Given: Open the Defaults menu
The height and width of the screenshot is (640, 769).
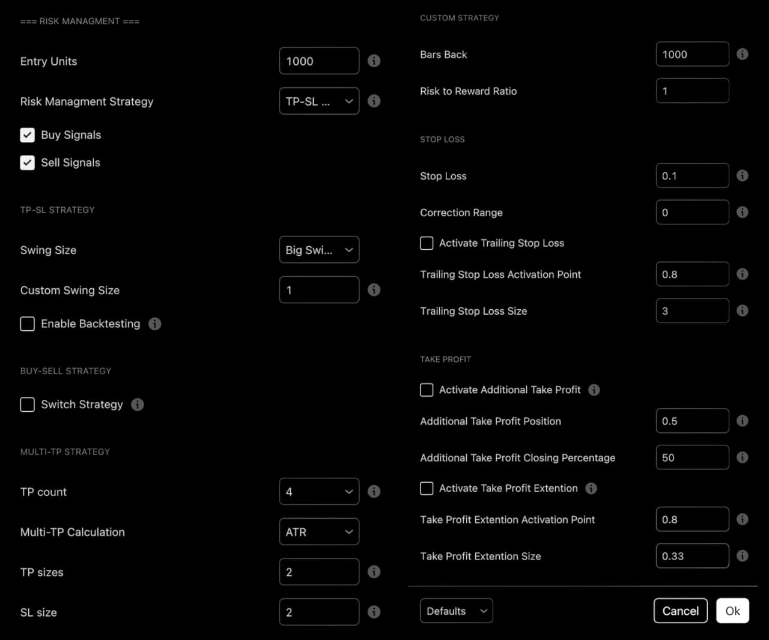Looking at the screenshot, I should (456, 611).
